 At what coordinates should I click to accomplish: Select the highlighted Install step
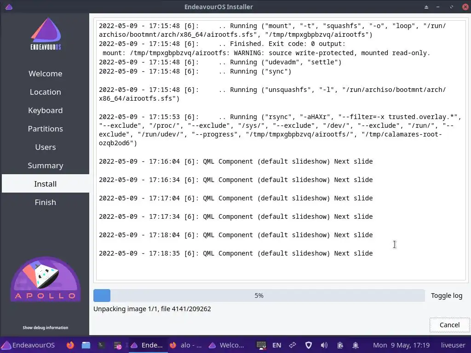46,184
